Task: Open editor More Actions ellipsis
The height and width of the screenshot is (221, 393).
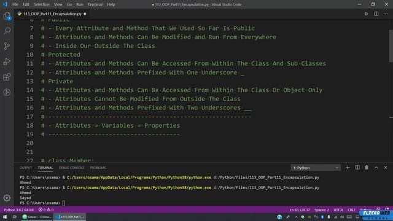Action: pyautogui.click(x=386, y=14)
